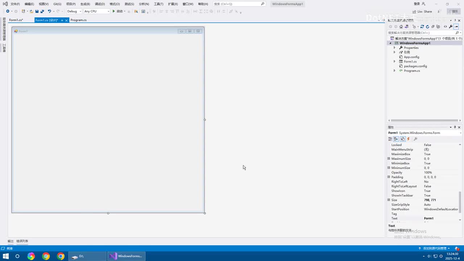The height and width of the screenshot is (261, 464).
Task: Expand the Form1.cs tree node
Action: pos(395,62)
